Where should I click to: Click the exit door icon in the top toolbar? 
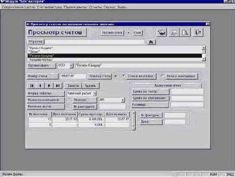(x=198, y=32)
